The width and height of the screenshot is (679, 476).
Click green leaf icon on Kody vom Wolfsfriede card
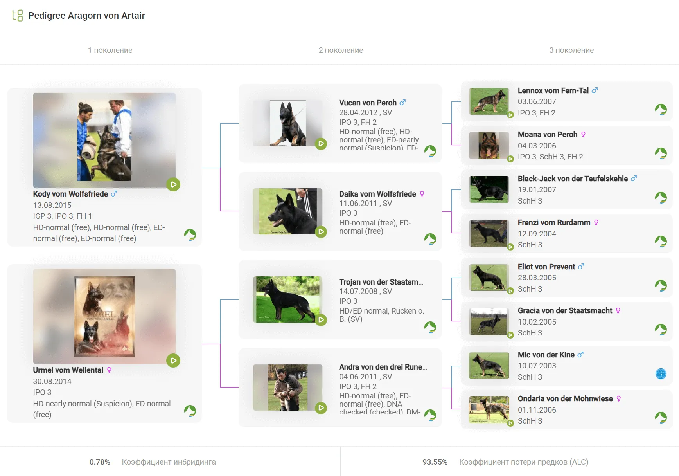pos(190,234)
